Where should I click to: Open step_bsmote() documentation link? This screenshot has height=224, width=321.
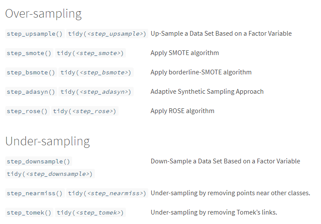[x=31, y=72]
